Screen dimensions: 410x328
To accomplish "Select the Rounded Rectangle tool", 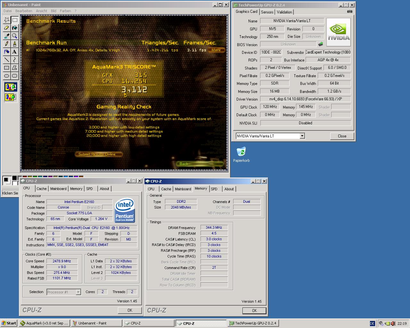I will tap(14, 76).
